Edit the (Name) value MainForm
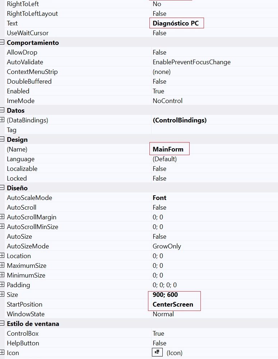Viewport: 278px width, 359px height. (x=168, y=149)
